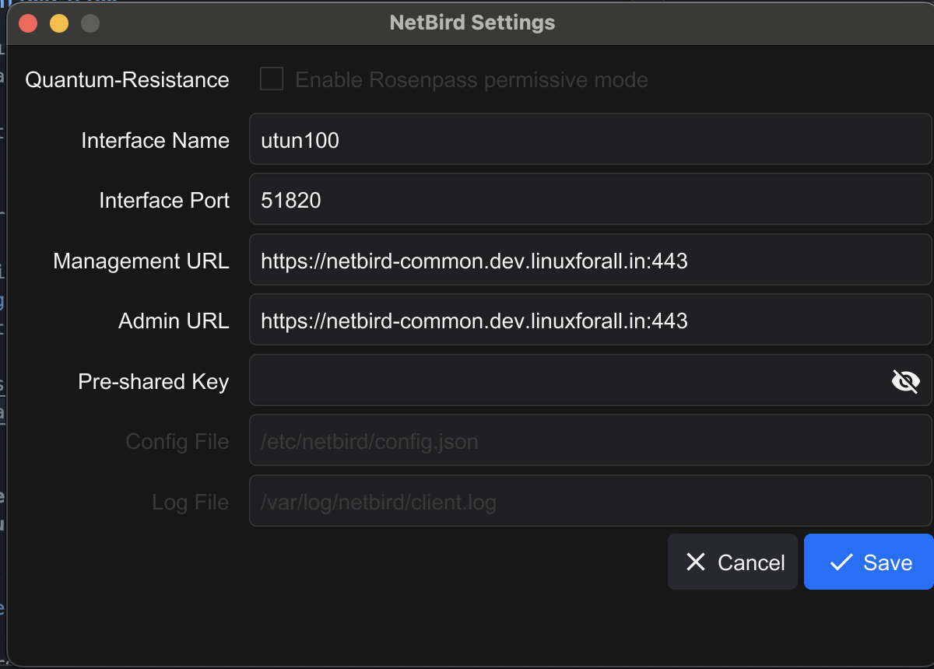Click the dimmed Config File label

177,442
